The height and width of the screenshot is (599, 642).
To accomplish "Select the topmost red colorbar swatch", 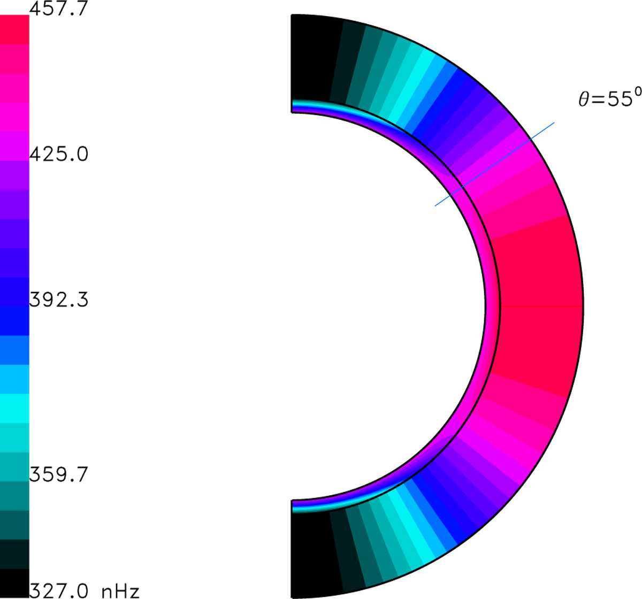I will (14, 29).
